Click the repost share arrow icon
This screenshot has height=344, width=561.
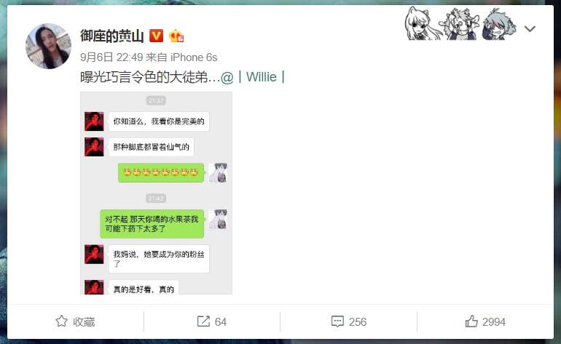203,321
